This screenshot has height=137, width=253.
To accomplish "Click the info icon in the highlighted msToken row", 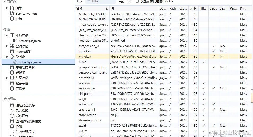I will click(222, 57).
